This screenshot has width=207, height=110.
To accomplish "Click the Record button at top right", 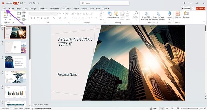I will [x=186, y=9].
